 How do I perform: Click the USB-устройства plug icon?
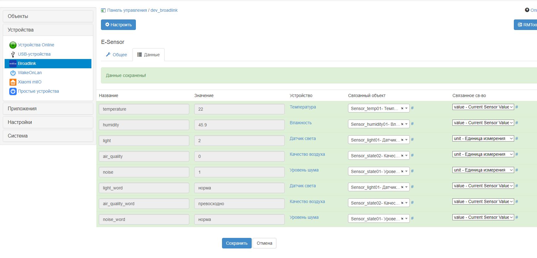point(13,54)
